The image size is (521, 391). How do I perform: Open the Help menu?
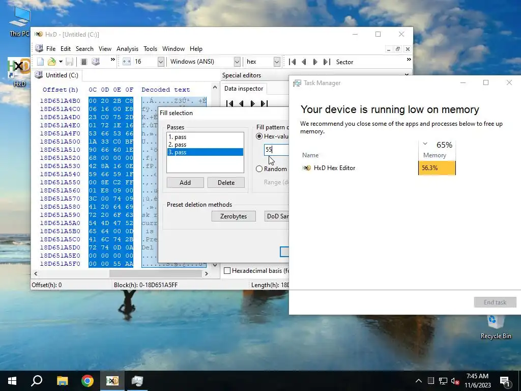(x=196, y=49)
